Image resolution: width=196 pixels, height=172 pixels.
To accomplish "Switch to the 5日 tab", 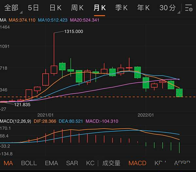I will [x=33, y=8].
